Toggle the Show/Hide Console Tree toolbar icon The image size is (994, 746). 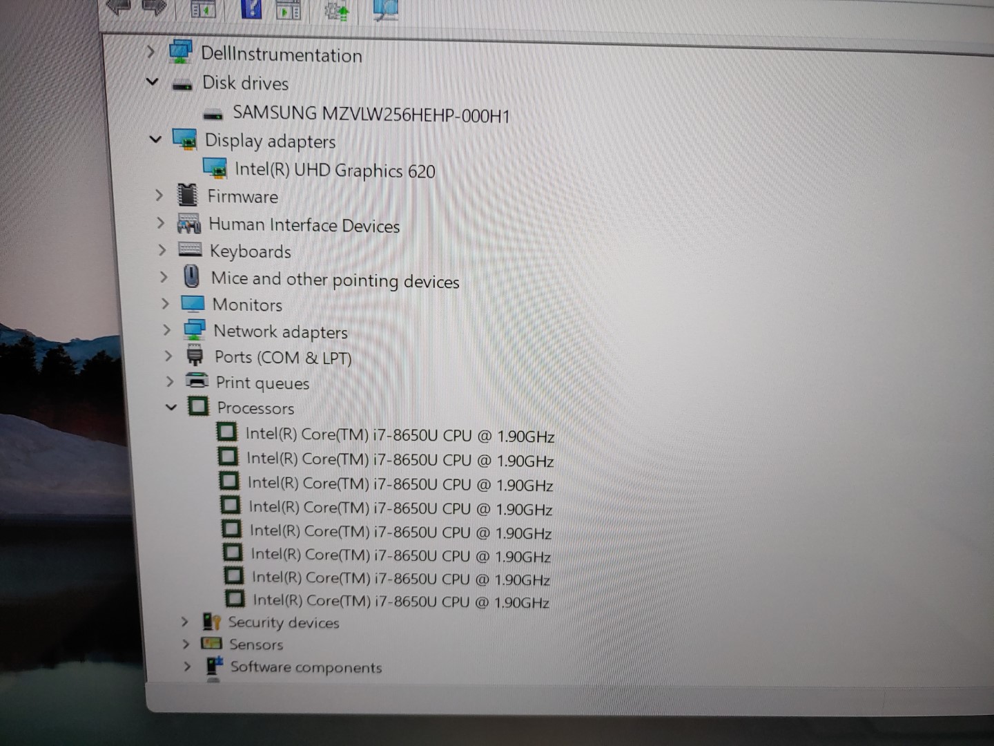[203, 8]
